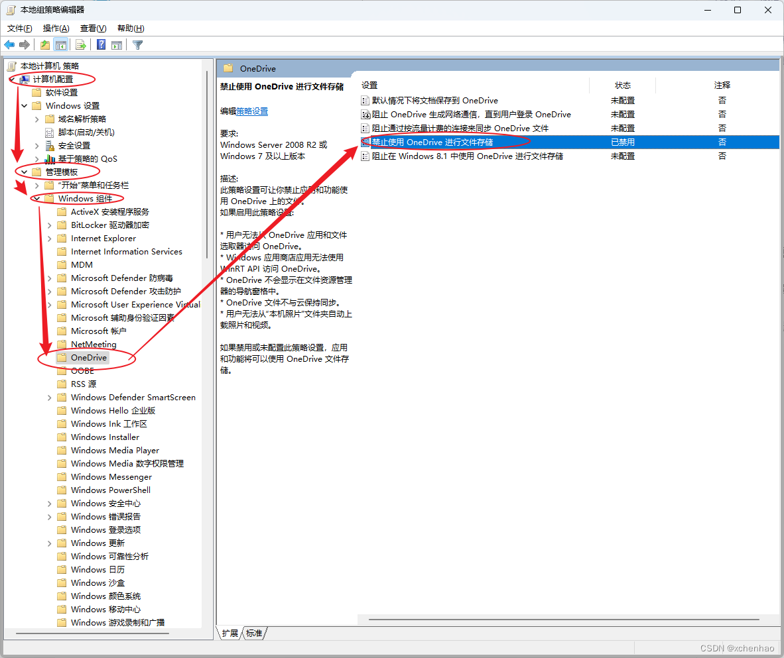This screenshot has width=784, height=658.
Task: Select Windows Hello 企业版 tree item
Action: pyautogui.click(x=113, y=411)
